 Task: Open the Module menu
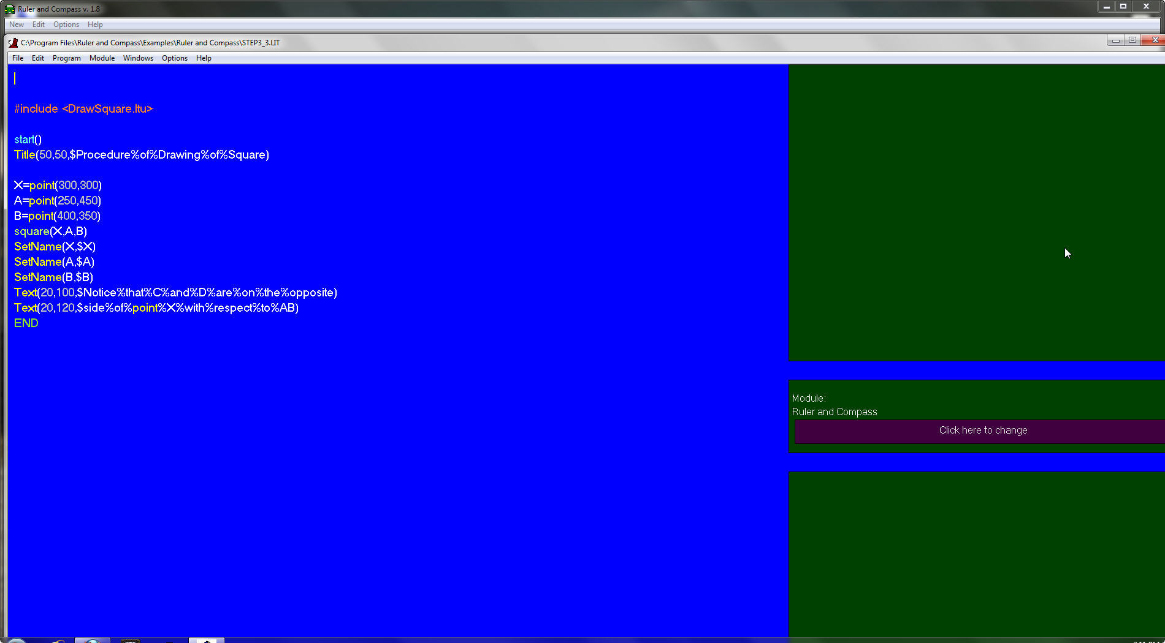pyautogui.click(x=102, y=58)
